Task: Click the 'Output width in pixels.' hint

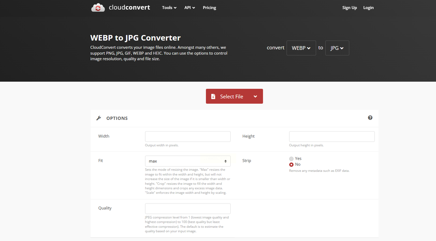Action: click(x=162, y=145)
